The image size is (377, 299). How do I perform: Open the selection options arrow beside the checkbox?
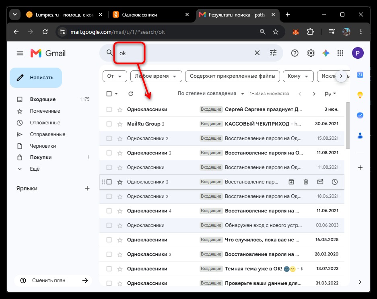tap(116, 94)
